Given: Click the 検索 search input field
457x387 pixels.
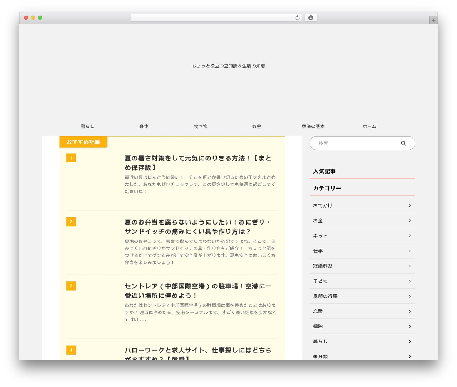Looking at the screenshot, I should click(362, 143).
